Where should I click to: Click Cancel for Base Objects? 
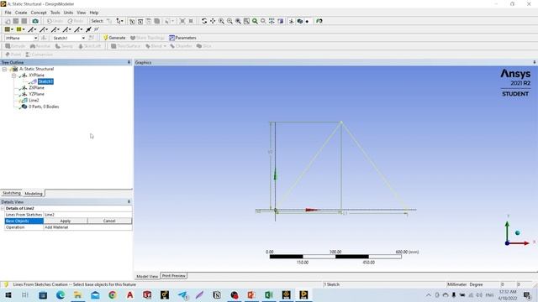click(109, 221)
